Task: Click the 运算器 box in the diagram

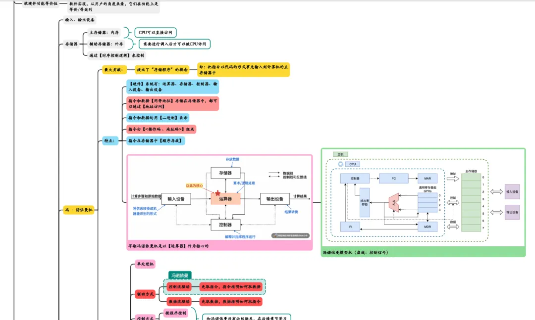Action: pos(225,199)
